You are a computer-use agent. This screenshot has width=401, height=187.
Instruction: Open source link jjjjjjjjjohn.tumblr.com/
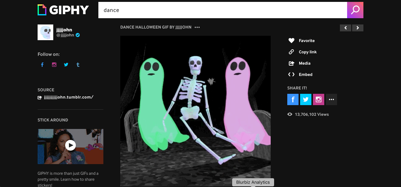(x=69, y=97)
